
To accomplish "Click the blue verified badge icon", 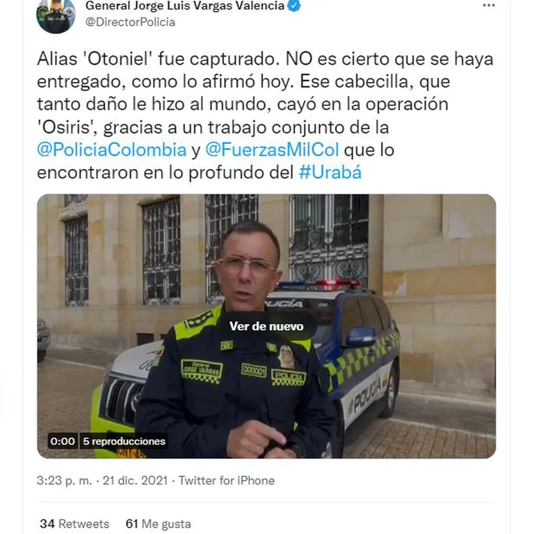I will pos(294,6).
